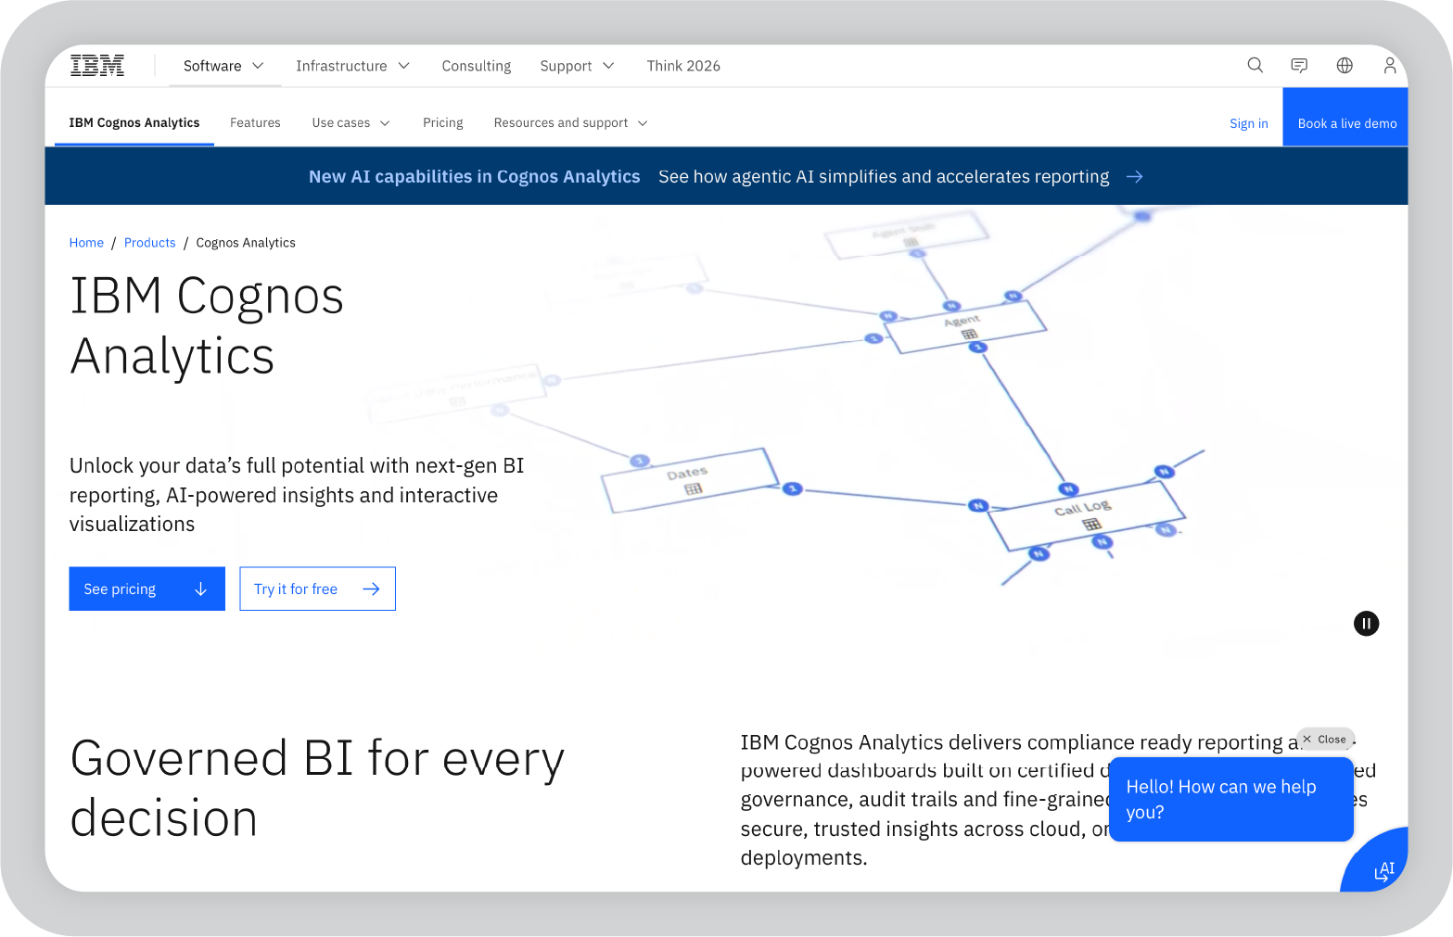Expand the Support menu
The height and width of the screenshot is (937, 1453).
point(577,66)
